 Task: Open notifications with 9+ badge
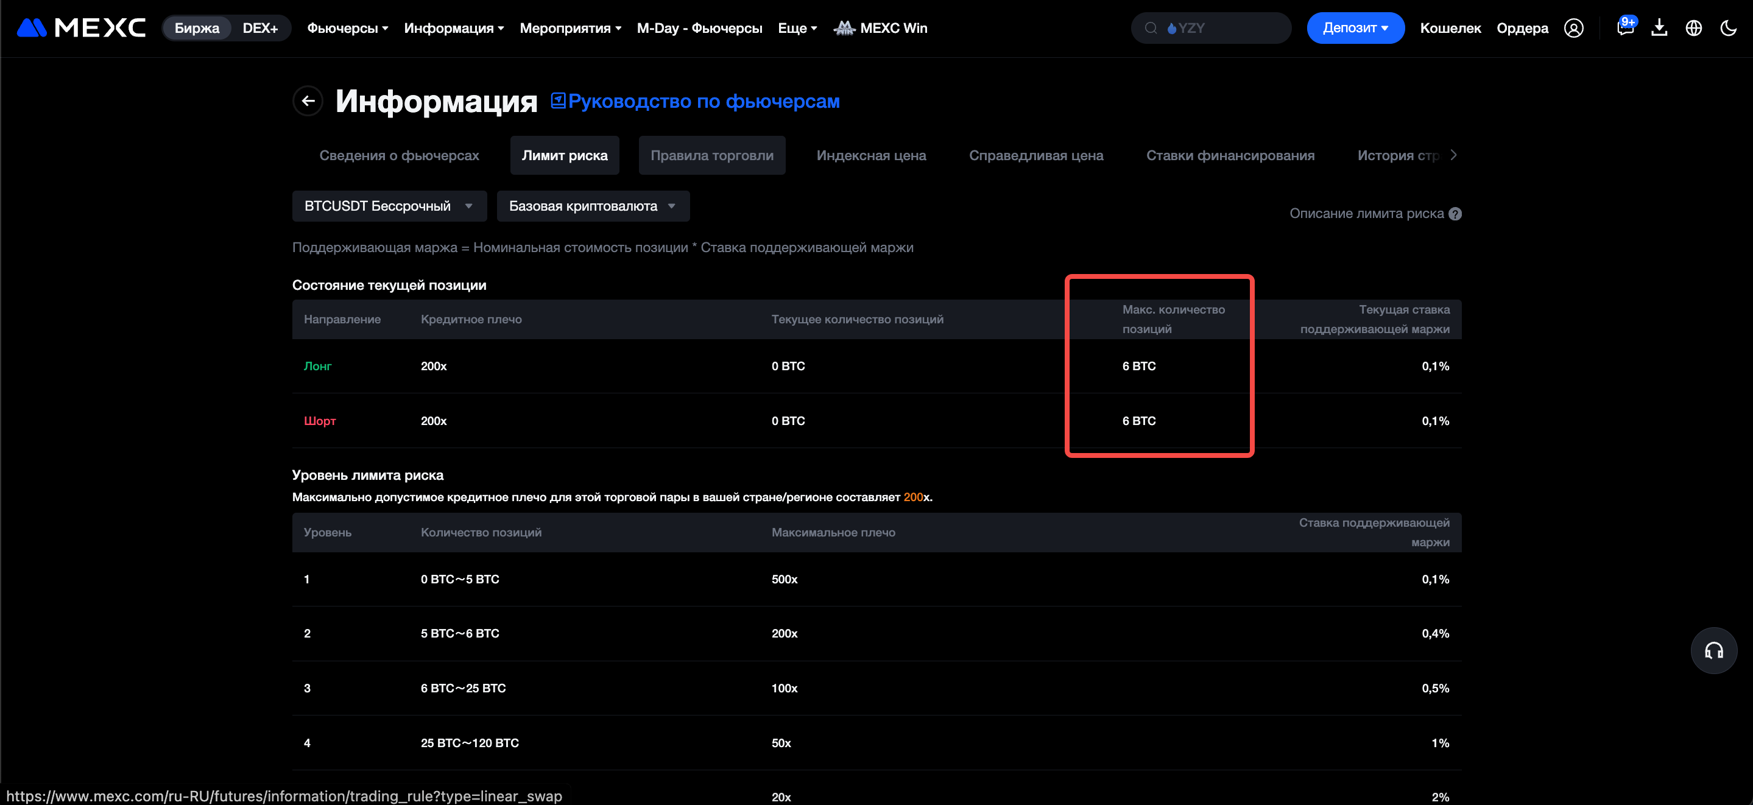click(1626, 27)
